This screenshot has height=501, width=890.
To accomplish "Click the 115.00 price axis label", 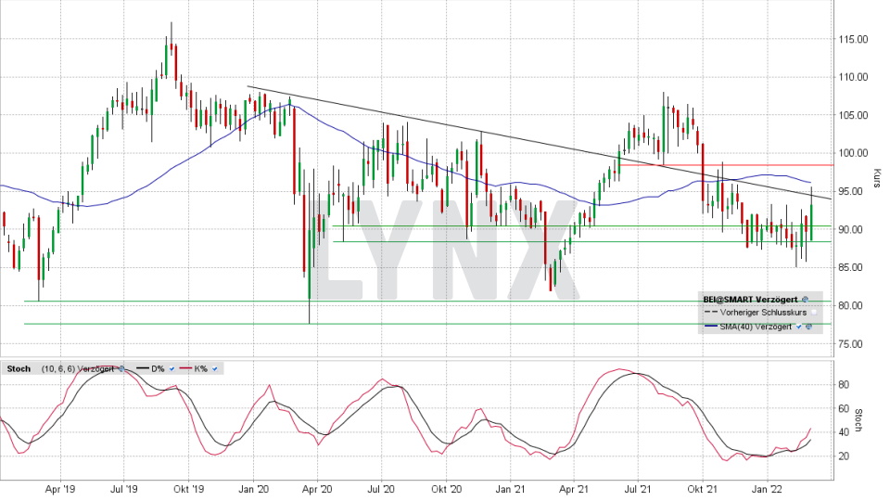I will tap(853, 39).
